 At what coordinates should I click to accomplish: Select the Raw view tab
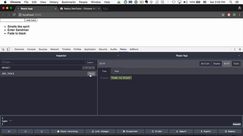117,71
